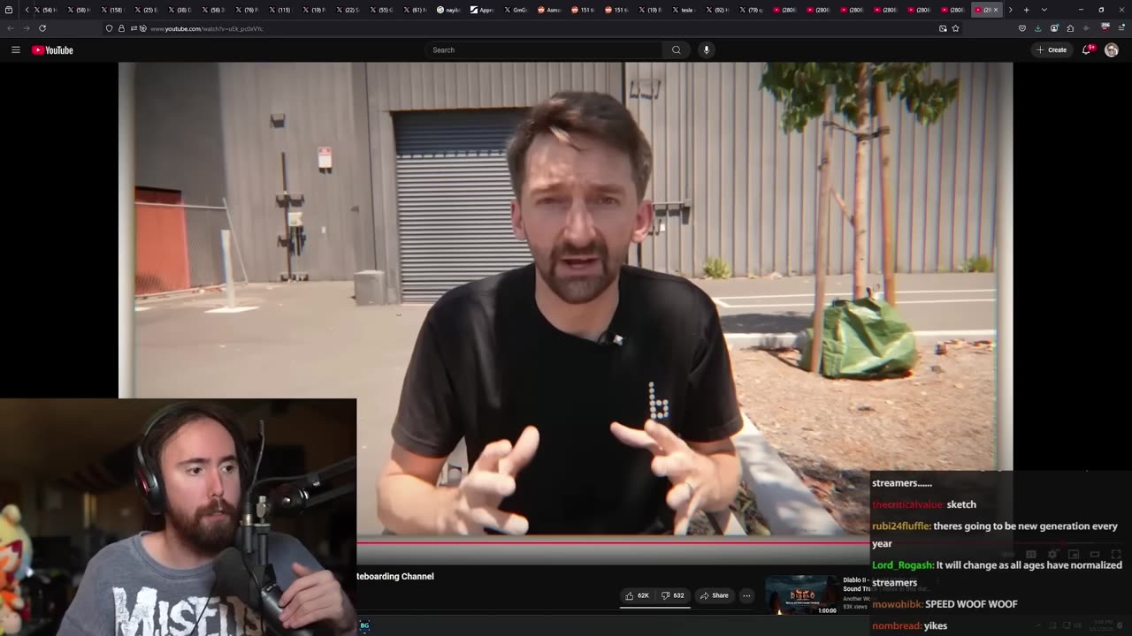Click the tracking protection shield icon

[109, 28]
